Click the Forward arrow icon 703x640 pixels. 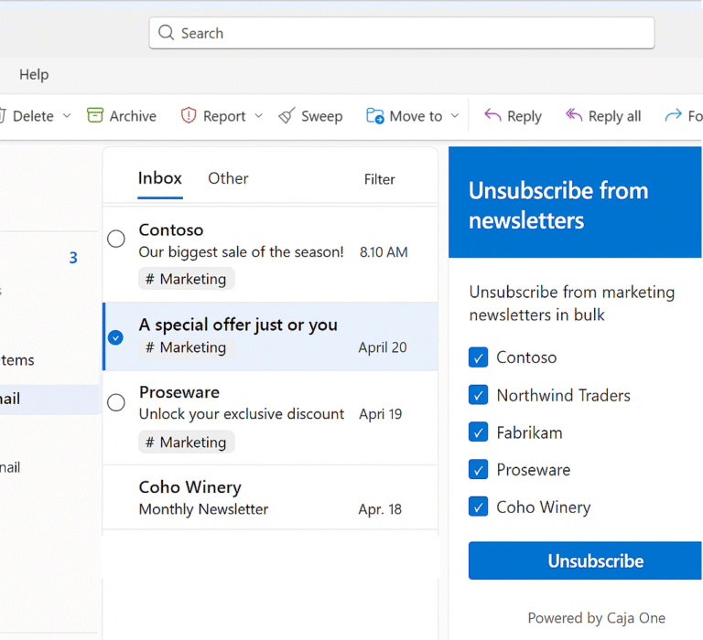click(x=673, y=115)
